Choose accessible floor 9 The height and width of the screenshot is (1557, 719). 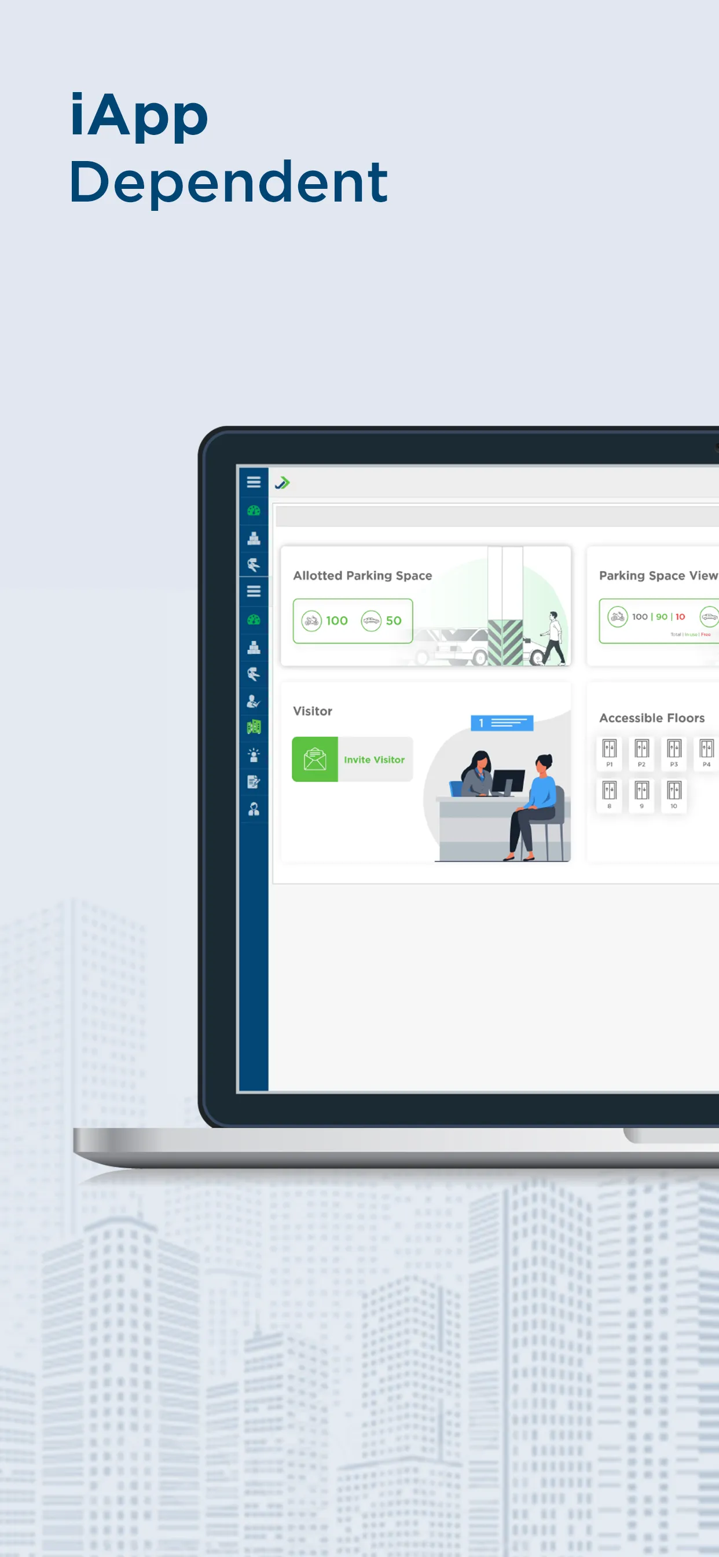(641, 795)
